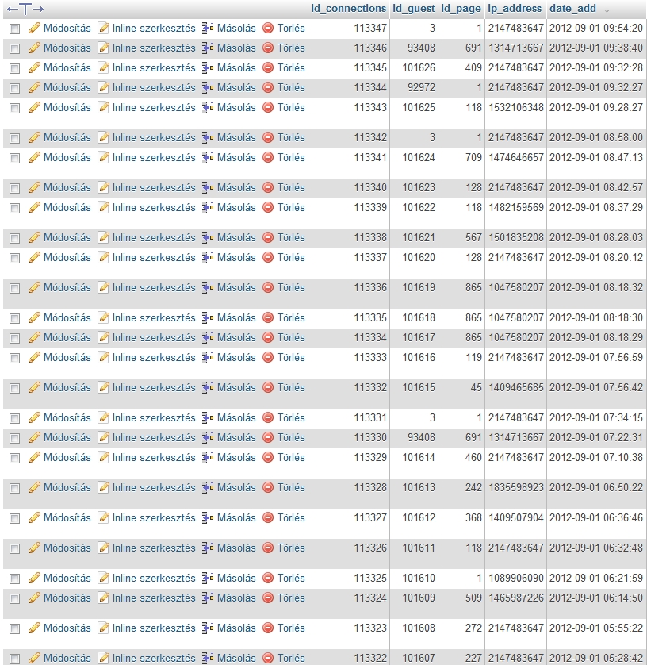This screenshot has width=647, height=665.
Task: Click the inline edit icon in row 113334
Action: click(103, 338)
